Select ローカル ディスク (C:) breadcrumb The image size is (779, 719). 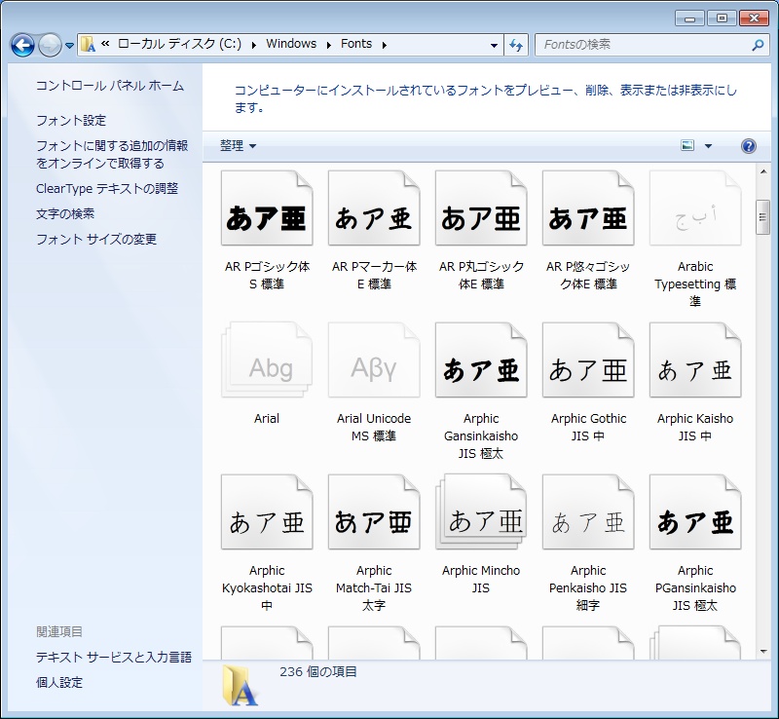[180, 44]
